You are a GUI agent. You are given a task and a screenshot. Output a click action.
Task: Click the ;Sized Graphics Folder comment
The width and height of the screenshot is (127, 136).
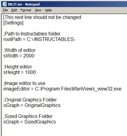click(x=28, y=116)
